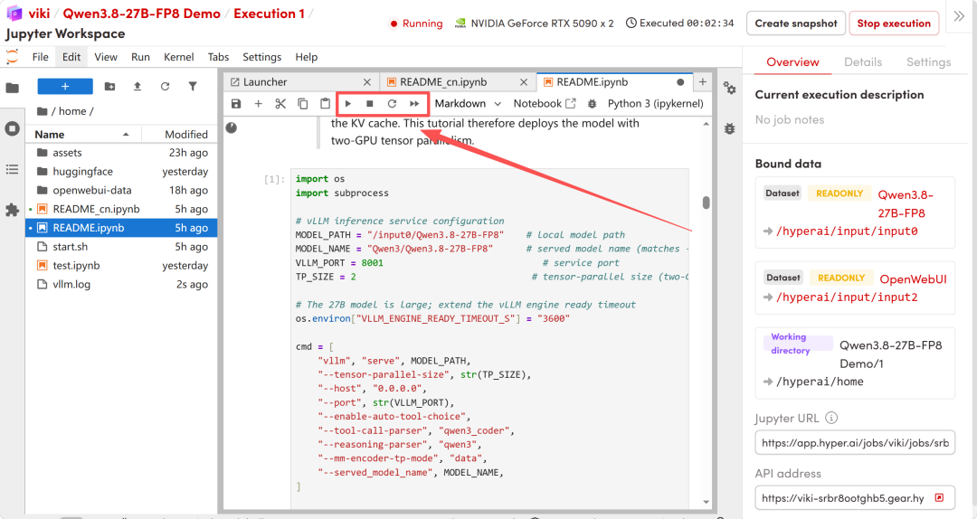Show the table of contents sidebar icon
This screenshot has height=519, width=977.
[13, 169]
